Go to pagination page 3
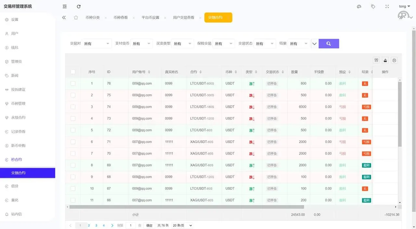The height and width of the screenshot is (229, 416). [96, 225]
